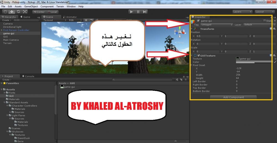Select the Hand tool in toolbar
This screenshot has width=277, height=143.
pyautogui.click(x=6, y=12)
